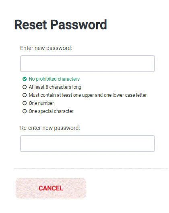The width and height of the screenshot is (169, 213).
Task: Click the word 'Password' in the page title
Action: tap(78, 25)
